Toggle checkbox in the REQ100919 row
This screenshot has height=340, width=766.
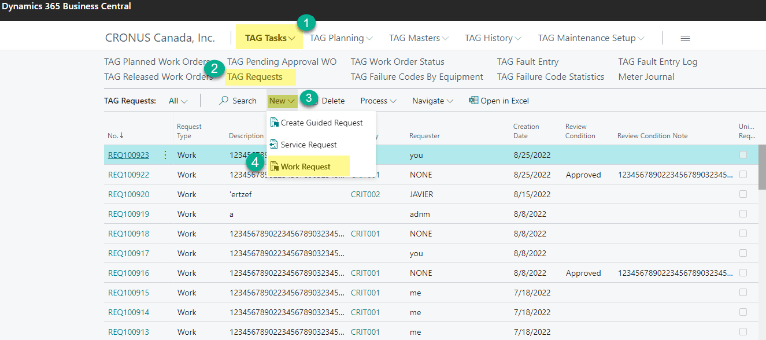[x=743, y=214]
